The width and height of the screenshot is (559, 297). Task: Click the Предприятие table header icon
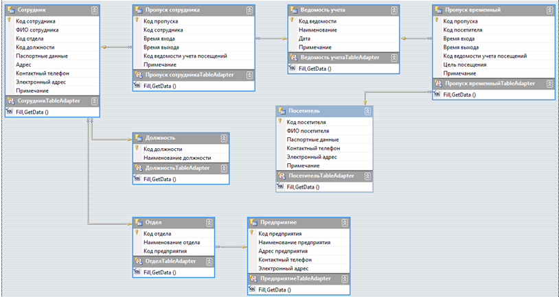pyautogui.click(x=253, y=223)
